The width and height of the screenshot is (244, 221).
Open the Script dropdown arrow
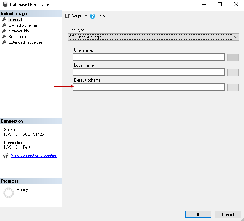(86, 16)
